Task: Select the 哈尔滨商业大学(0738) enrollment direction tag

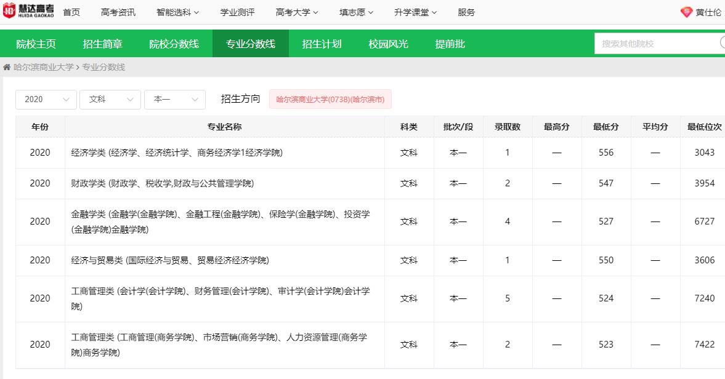Action: (330, 99)
